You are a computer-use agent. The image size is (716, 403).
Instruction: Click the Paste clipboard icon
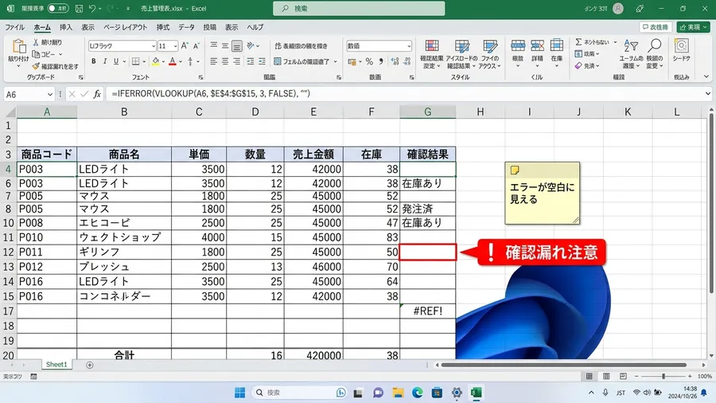pos(19,47)
